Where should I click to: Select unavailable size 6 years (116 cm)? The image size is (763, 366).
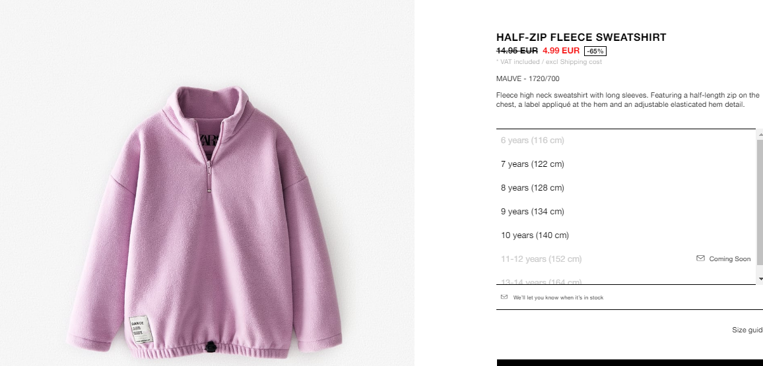626,140
